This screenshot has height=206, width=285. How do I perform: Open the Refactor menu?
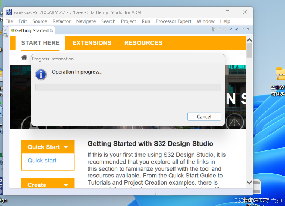(61, 21)
